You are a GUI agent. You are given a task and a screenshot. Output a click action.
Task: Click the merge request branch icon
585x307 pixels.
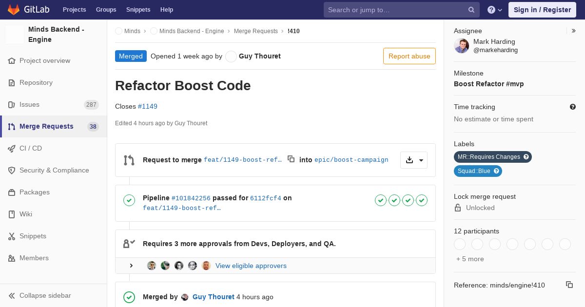(129, 160)
